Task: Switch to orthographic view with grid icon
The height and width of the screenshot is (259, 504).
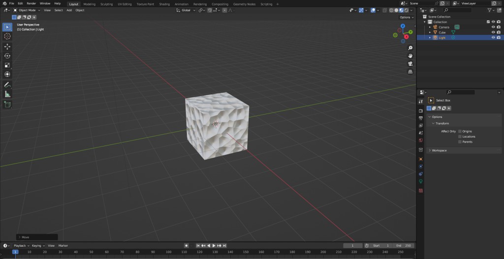Action: (410, 72)
